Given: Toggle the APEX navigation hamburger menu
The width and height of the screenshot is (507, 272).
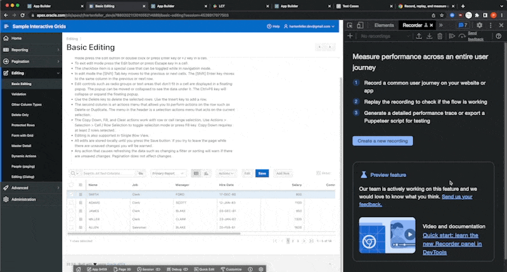Looking at the screenshot, I should coord(7,27).
